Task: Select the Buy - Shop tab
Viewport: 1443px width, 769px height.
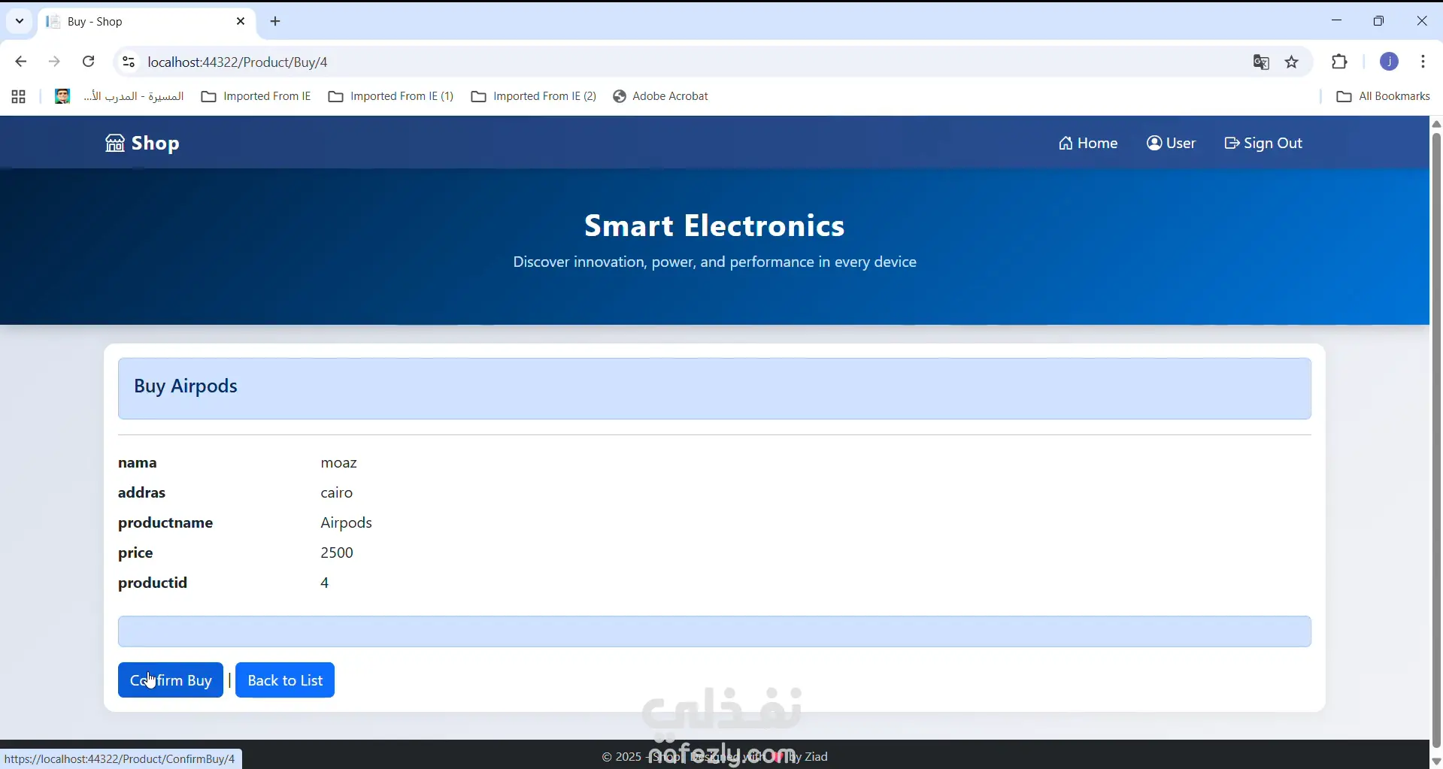Action: [x=147, y=22]
